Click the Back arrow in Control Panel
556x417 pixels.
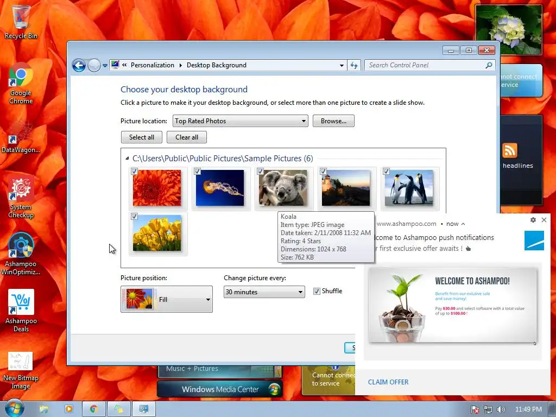[79, 65]
